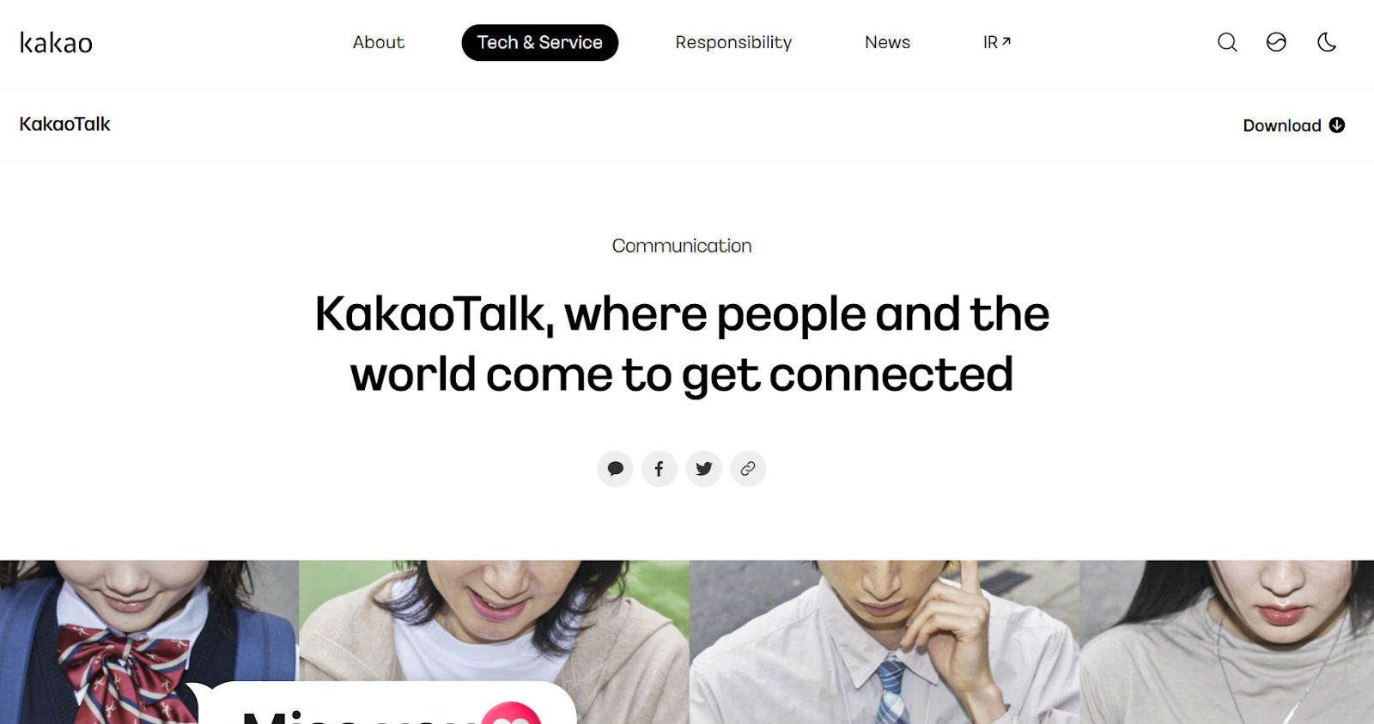Select the Tech & Service tab
Screen dimensions: 1374x724
[x=540, y=42]
